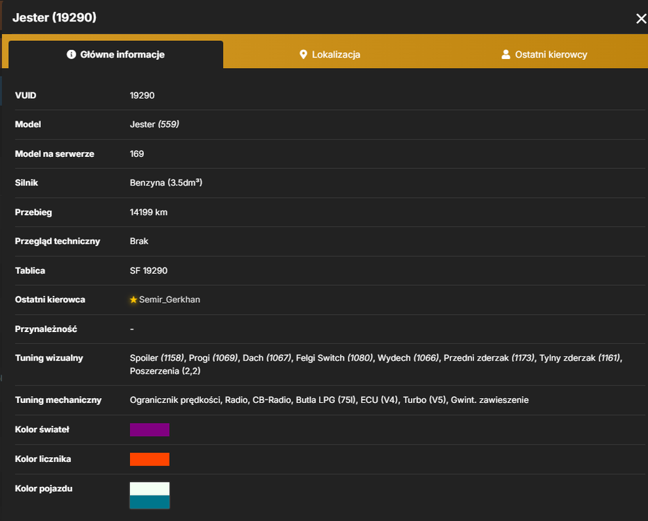
Task: Click the mileage value 14199 km
Action: click(x=149, y=212)
